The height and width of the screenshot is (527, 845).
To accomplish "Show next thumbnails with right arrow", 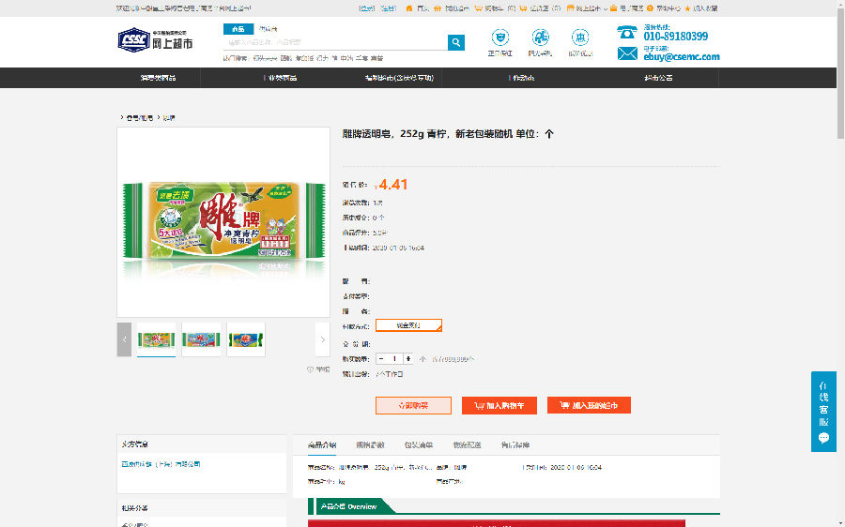I will (x=322, y=339).
